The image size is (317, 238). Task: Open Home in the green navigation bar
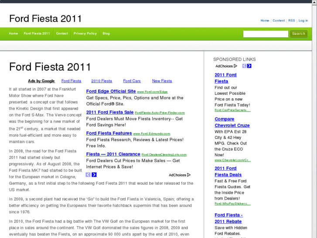pyautogui.click(x=14, y=34)
